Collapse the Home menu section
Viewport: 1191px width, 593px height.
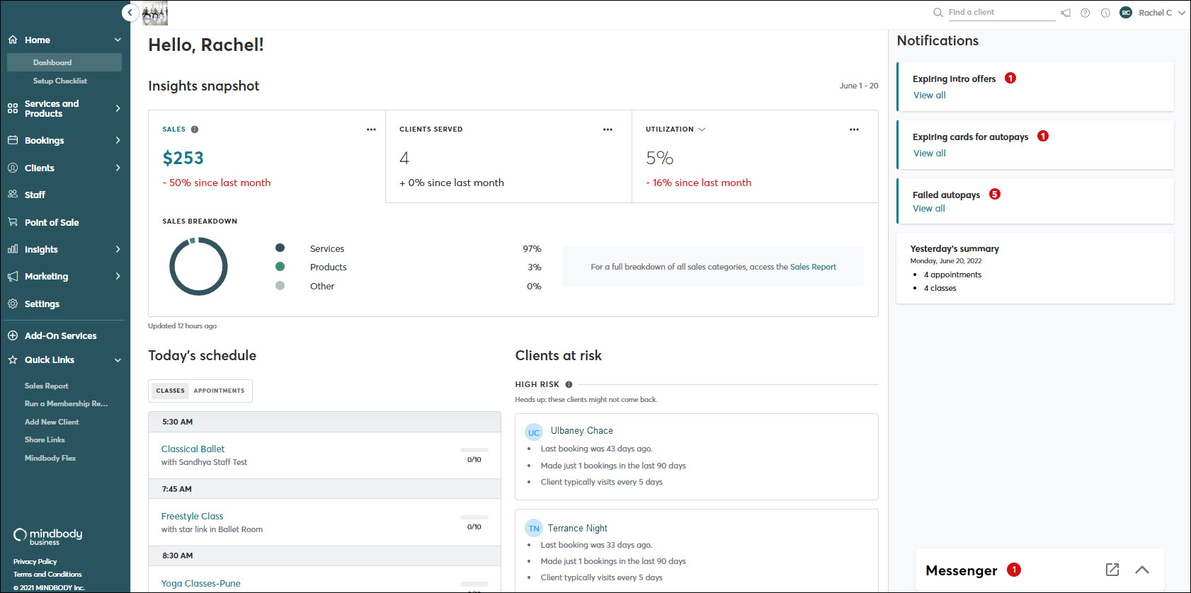coord(118,40)
